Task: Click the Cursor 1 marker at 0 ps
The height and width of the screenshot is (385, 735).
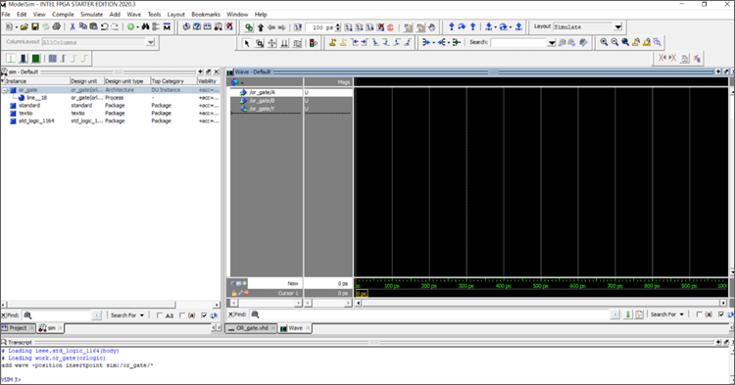Action: (362, 294)
